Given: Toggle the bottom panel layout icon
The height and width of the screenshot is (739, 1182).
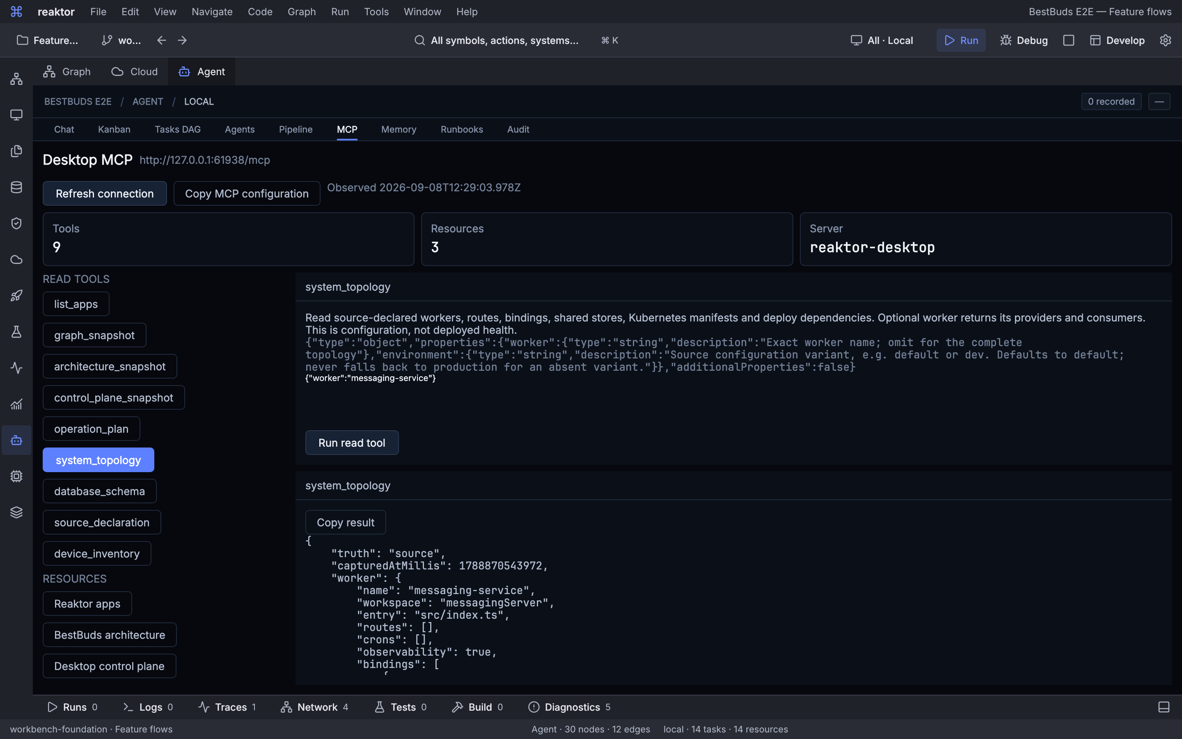Looking at the screenshot, I should 1164,707.
